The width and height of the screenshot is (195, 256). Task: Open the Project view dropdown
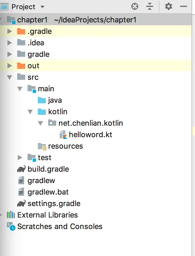(x=42, y=7)
